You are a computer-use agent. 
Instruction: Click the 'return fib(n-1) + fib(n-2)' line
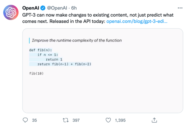click(x=64, y=64)
